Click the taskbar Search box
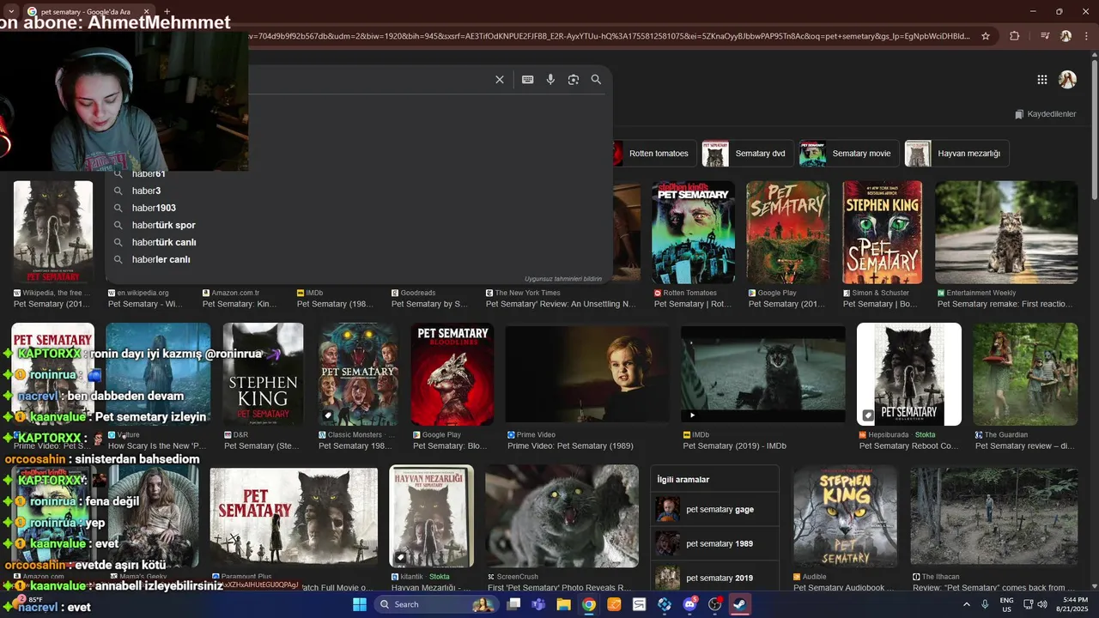This screenshot has height=618, width=1099. [436, 604]
